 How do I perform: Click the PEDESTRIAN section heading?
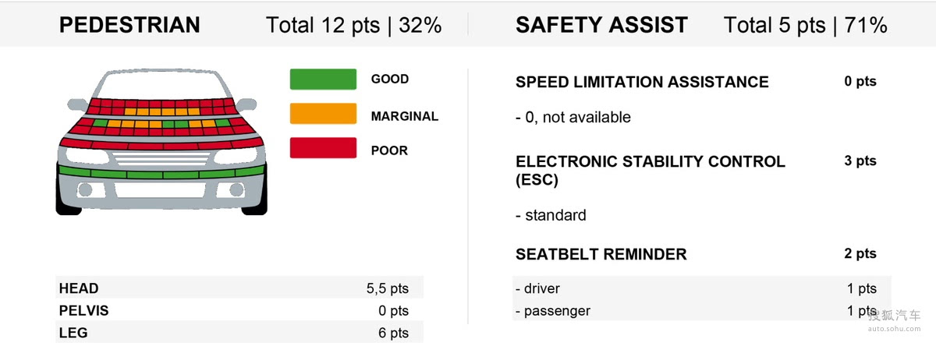click(129, 25)
